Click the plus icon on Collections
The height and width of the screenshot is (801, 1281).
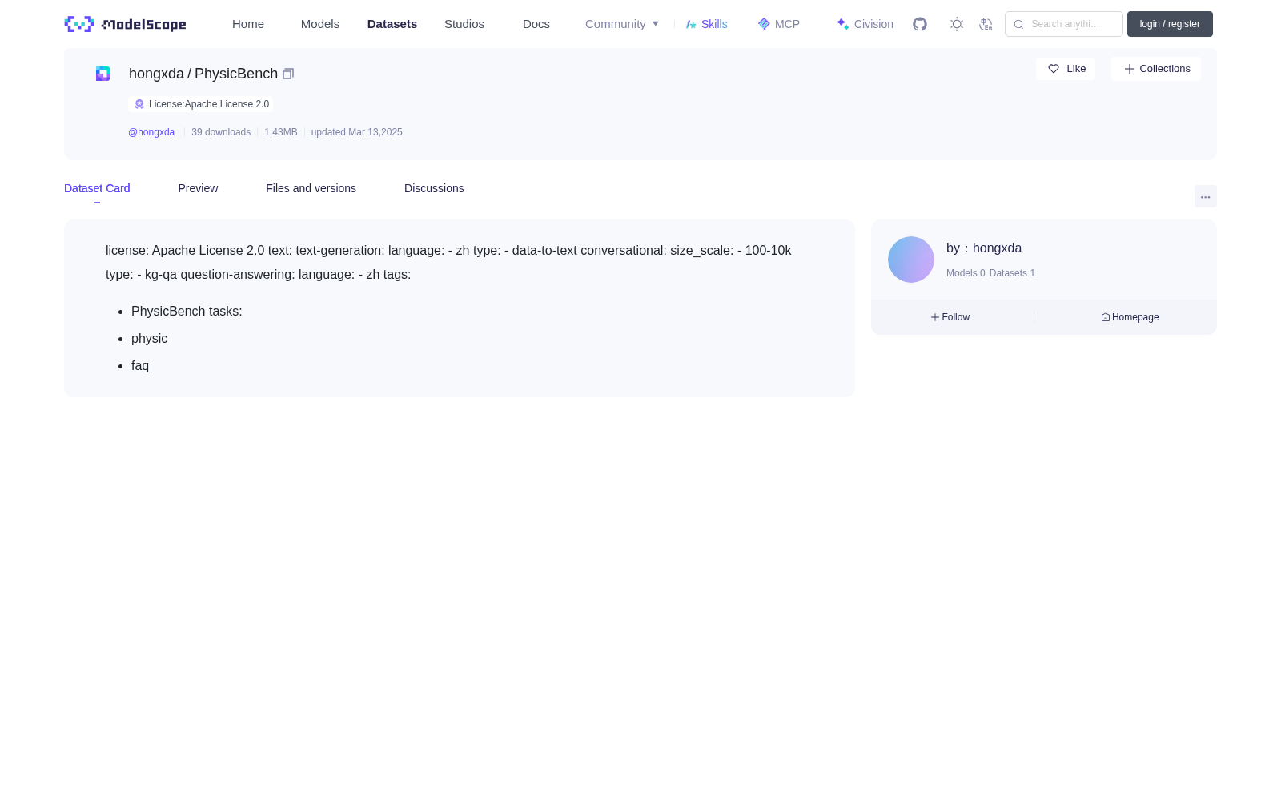[x=1130, y=69]
